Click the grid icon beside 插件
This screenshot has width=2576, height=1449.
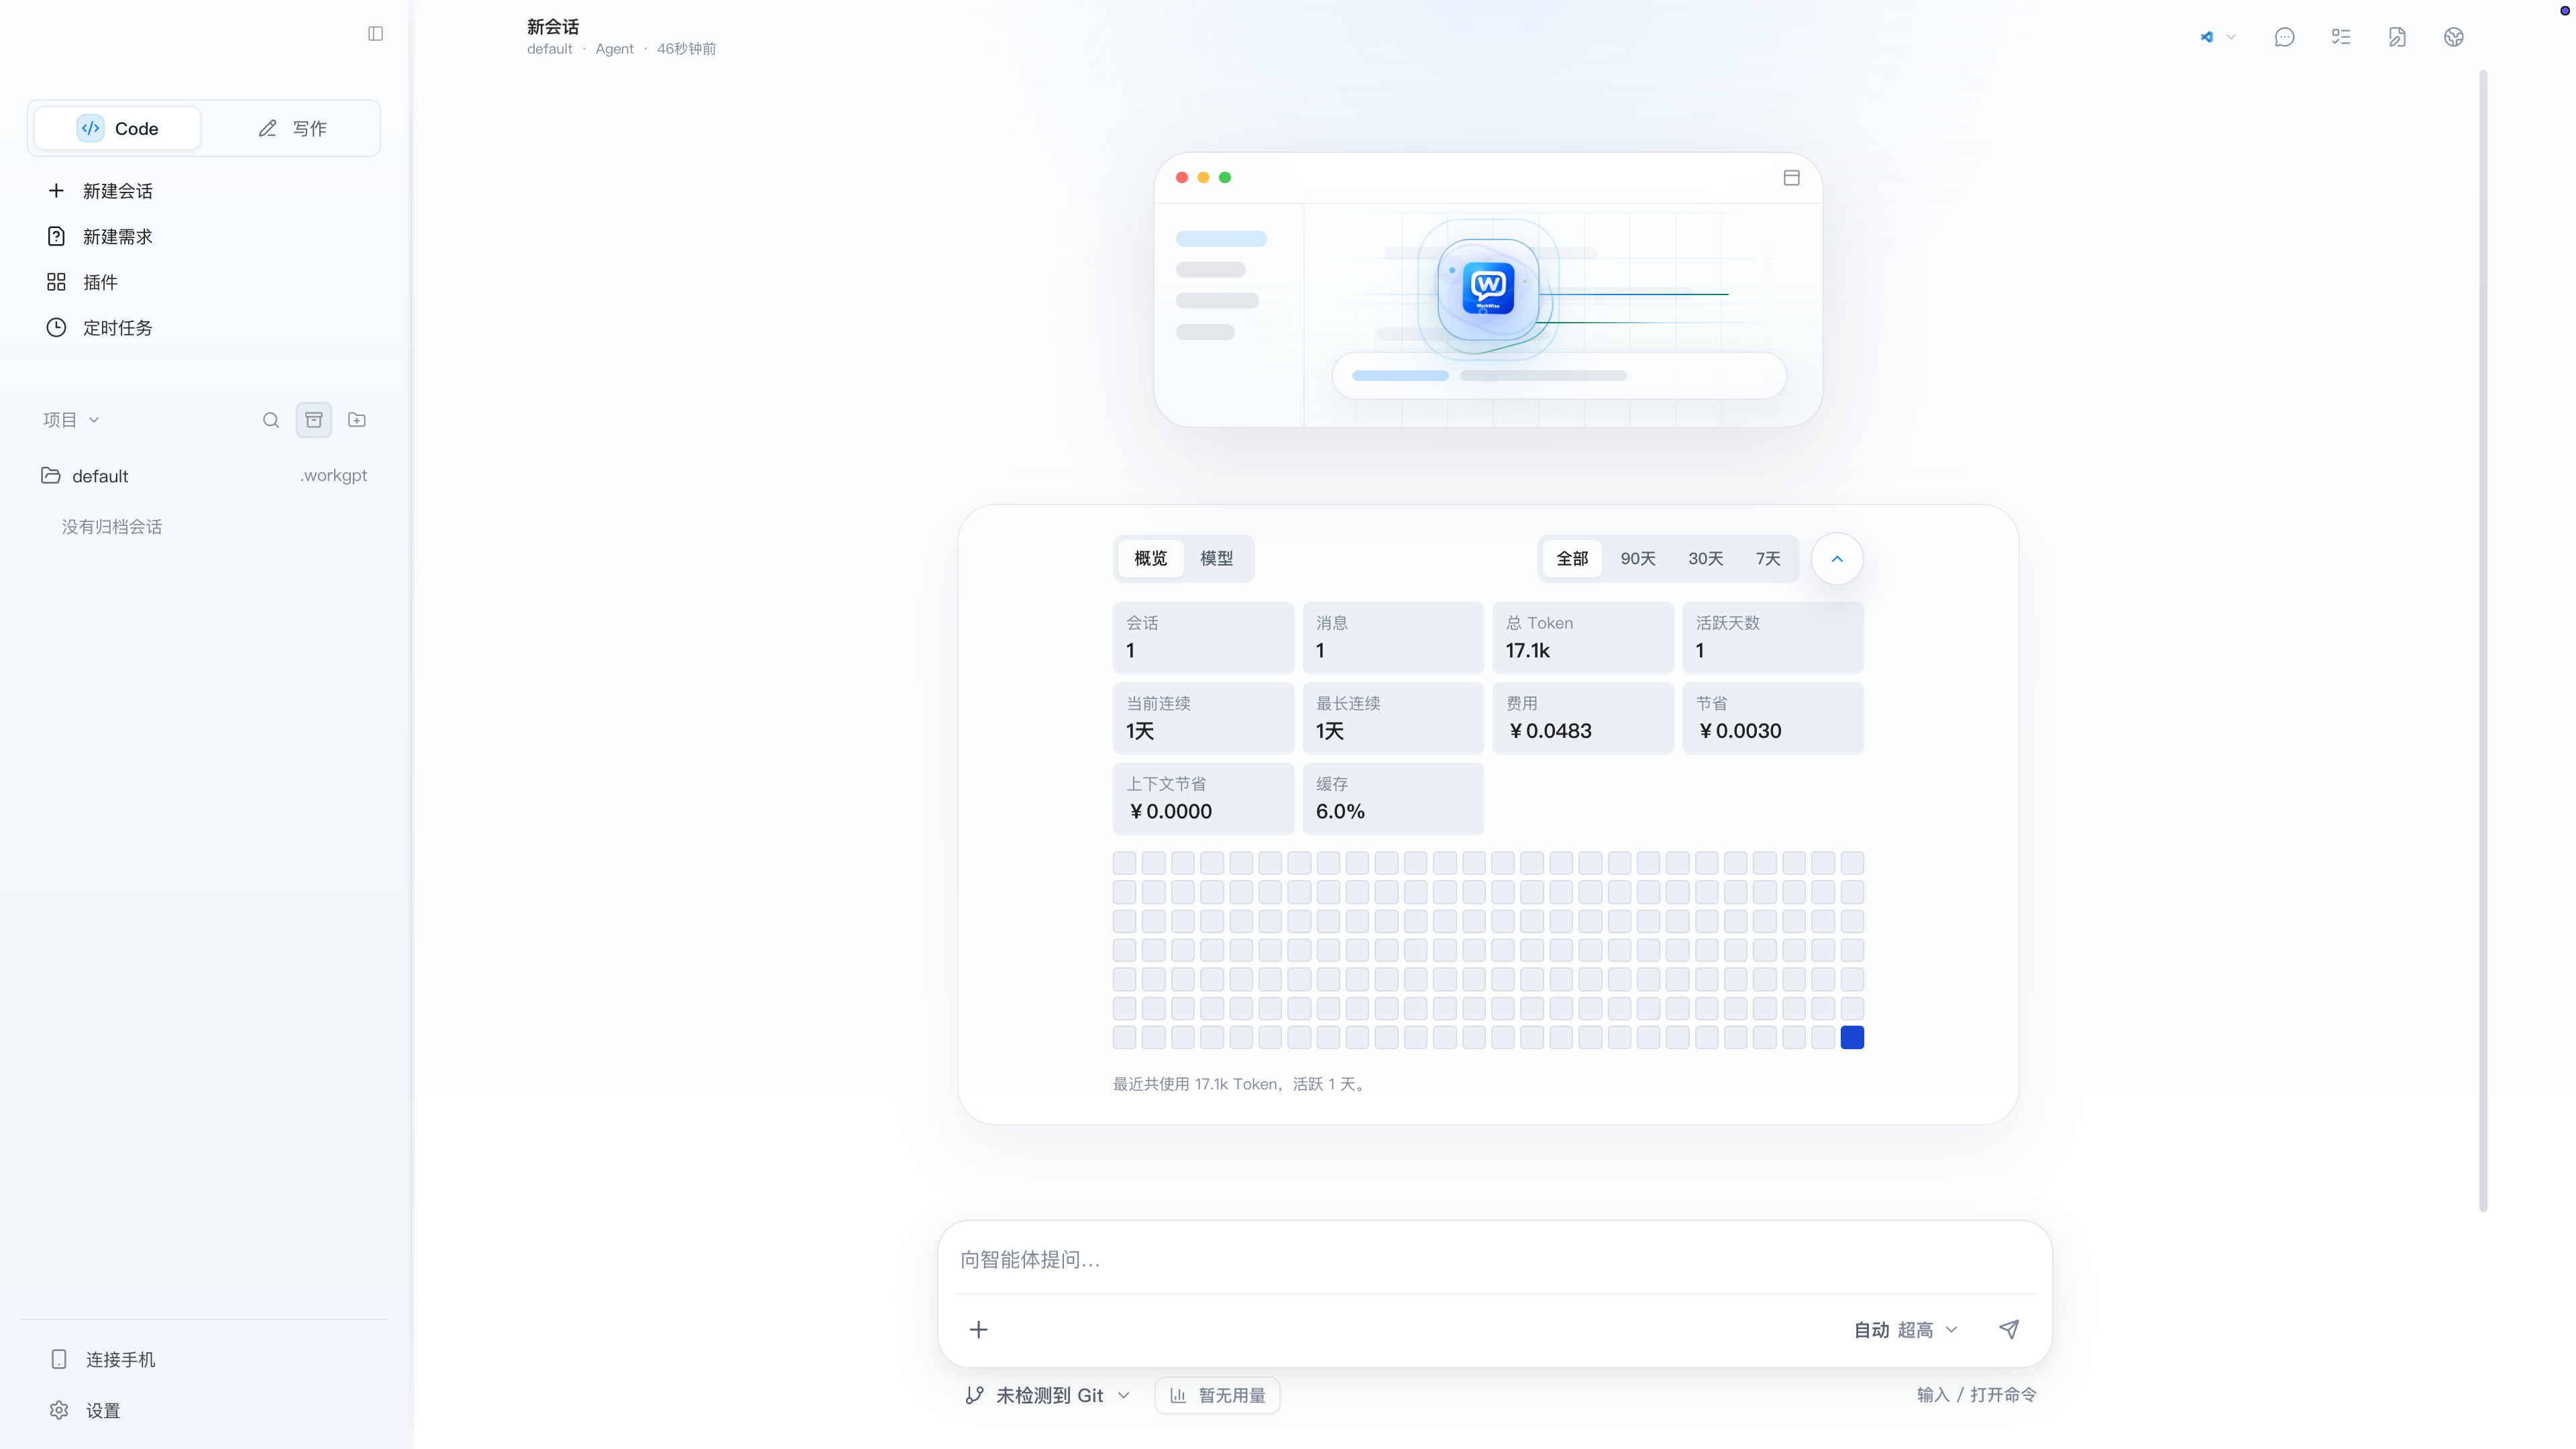pyautogui.click(x=56, y=282)
